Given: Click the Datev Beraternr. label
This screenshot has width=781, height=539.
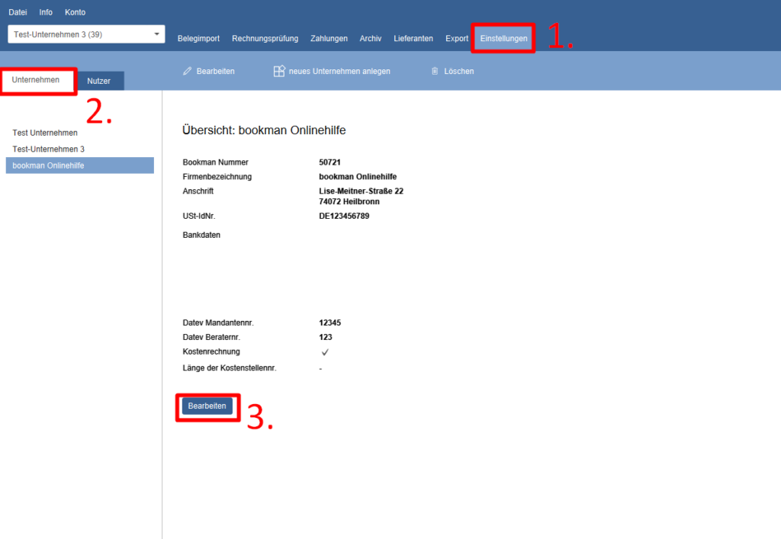Looking at the screenshot, I should click(211, 337).
